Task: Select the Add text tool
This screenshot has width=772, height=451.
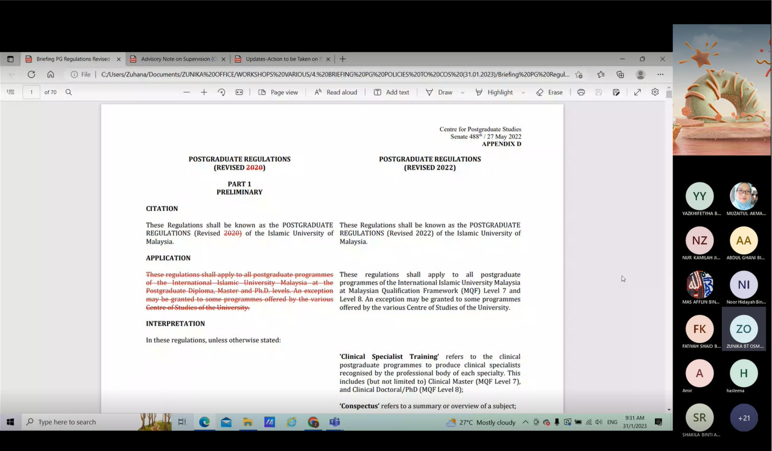Action: tap(392, 92)
